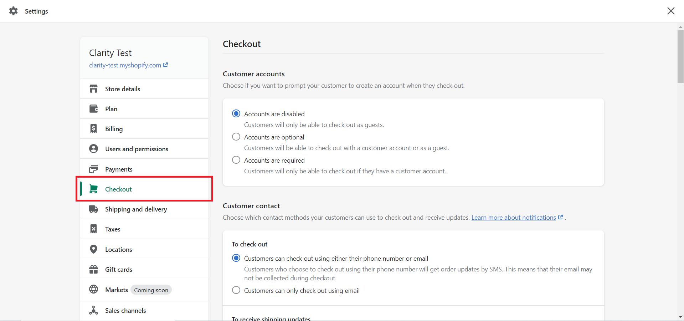Click the Shipping and delivery truck icon
Screen dimensions: 684x321
coord(94,209)
